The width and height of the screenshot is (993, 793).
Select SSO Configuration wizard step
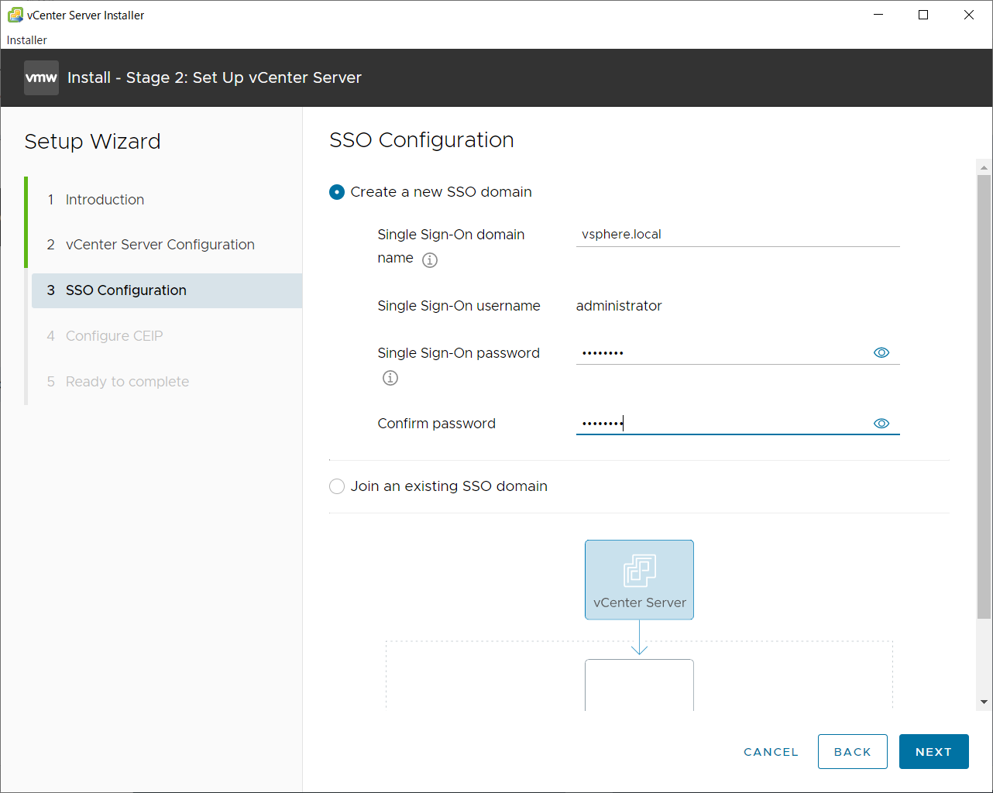coord(167,290)
